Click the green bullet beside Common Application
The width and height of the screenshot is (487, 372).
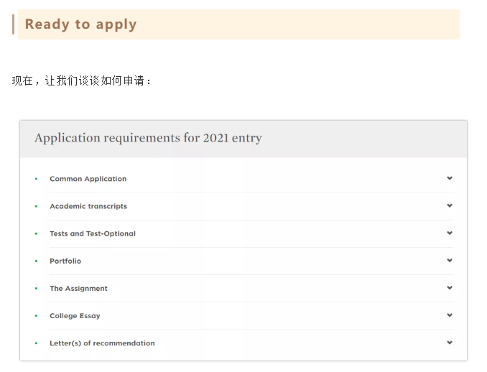pyautogui.click(x=37, y=179)
